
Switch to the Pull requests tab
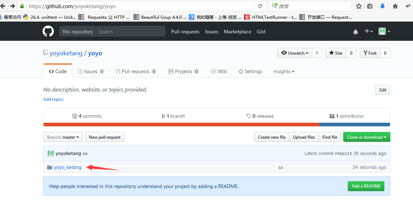[x=136, y=72]
